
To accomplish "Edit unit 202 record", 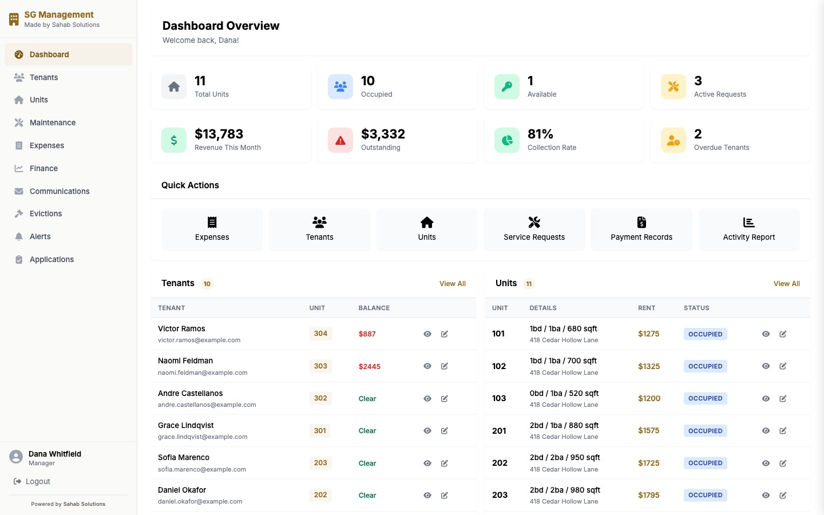I will [x=783, y=463].
